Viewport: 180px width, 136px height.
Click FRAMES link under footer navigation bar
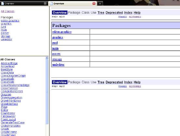(x=122, y=86)
